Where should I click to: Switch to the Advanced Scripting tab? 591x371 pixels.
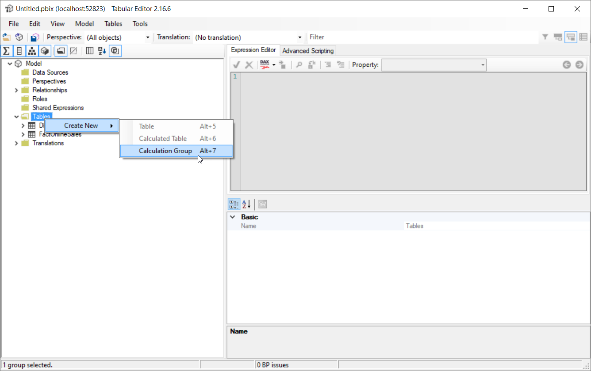click(308, 51)
